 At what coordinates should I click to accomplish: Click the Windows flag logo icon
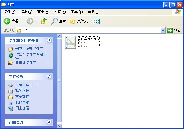[x=178, y=12]
